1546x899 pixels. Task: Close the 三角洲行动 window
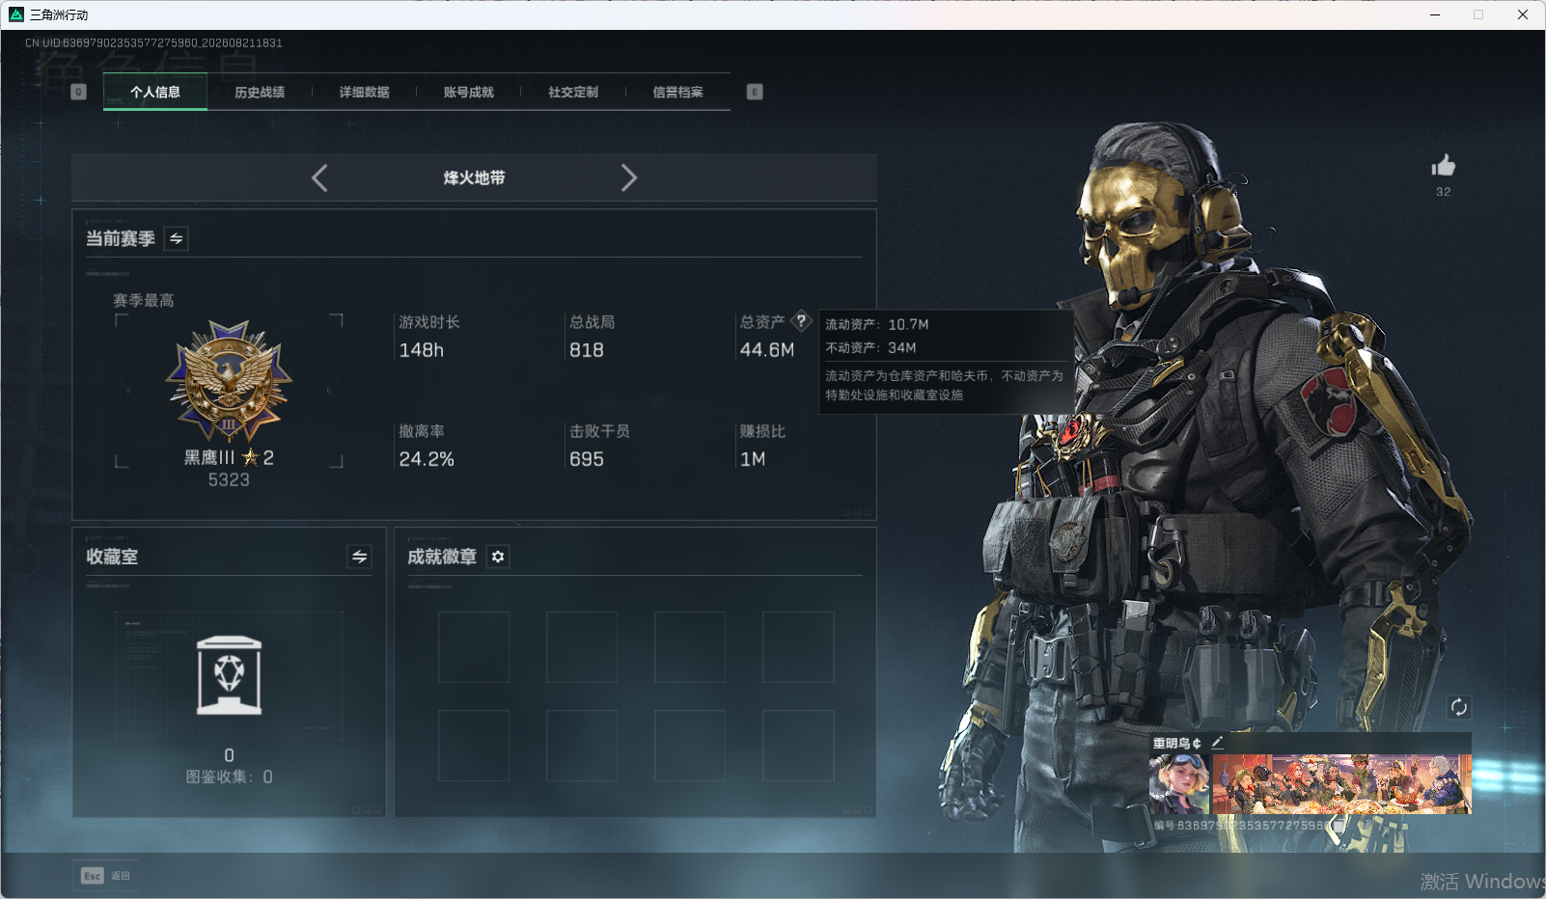pyautogui.click(x=1523, y=14)
